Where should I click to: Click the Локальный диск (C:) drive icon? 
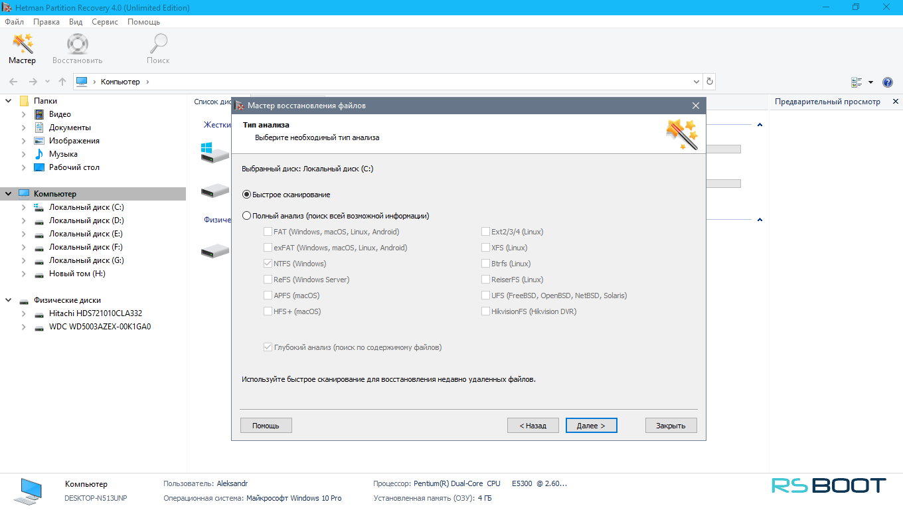click(39, 207)
